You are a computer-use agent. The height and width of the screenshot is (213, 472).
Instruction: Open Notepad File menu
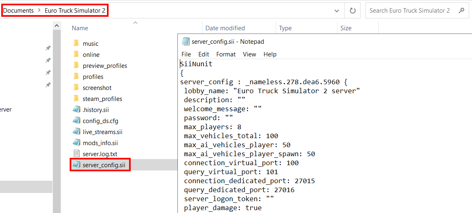[186, 54]
